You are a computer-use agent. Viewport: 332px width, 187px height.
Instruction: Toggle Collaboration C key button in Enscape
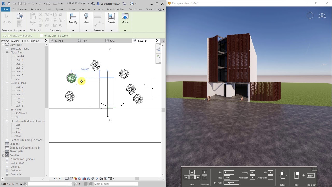click(270, 178)
